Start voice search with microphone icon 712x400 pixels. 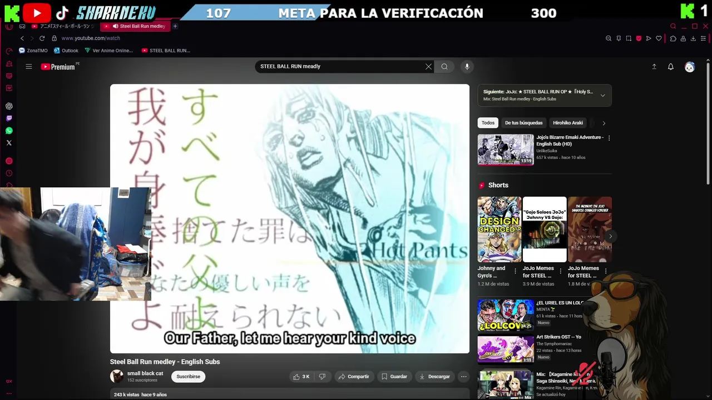coord(467,67)
